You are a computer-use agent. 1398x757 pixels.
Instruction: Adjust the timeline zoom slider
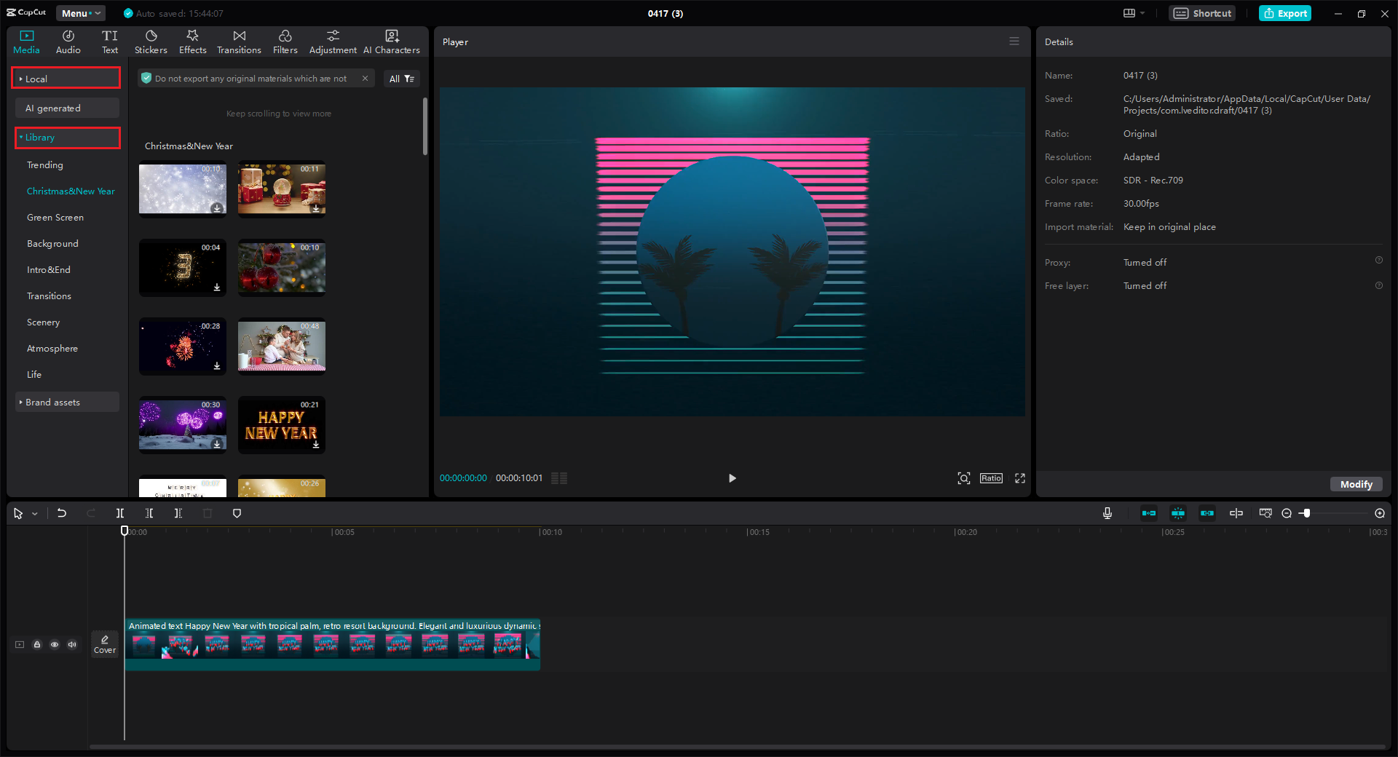(1306, 513)
